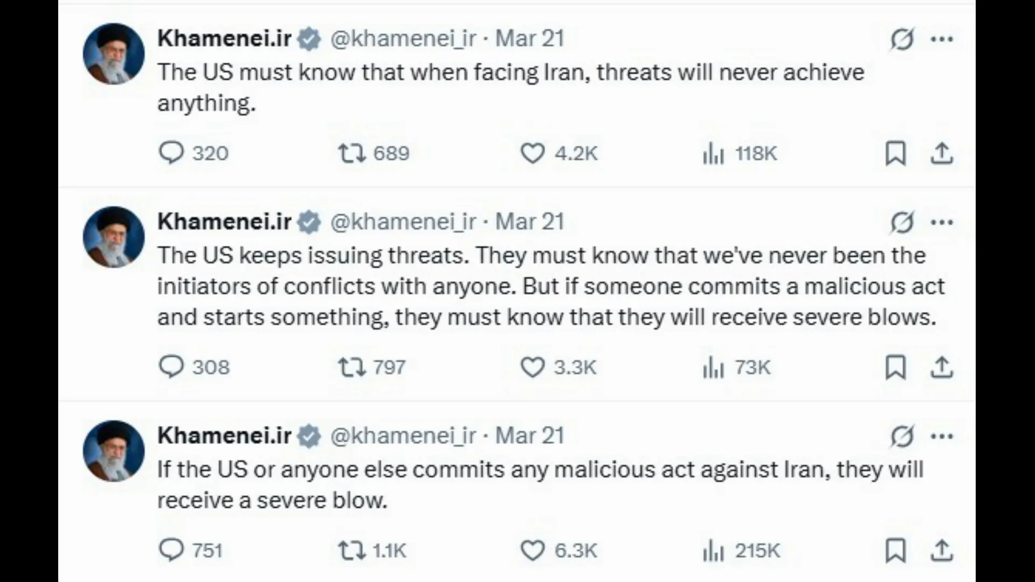Share the first tweet via the upload icon
This screenshot has width=1035, height=582.
coord(942,153)
